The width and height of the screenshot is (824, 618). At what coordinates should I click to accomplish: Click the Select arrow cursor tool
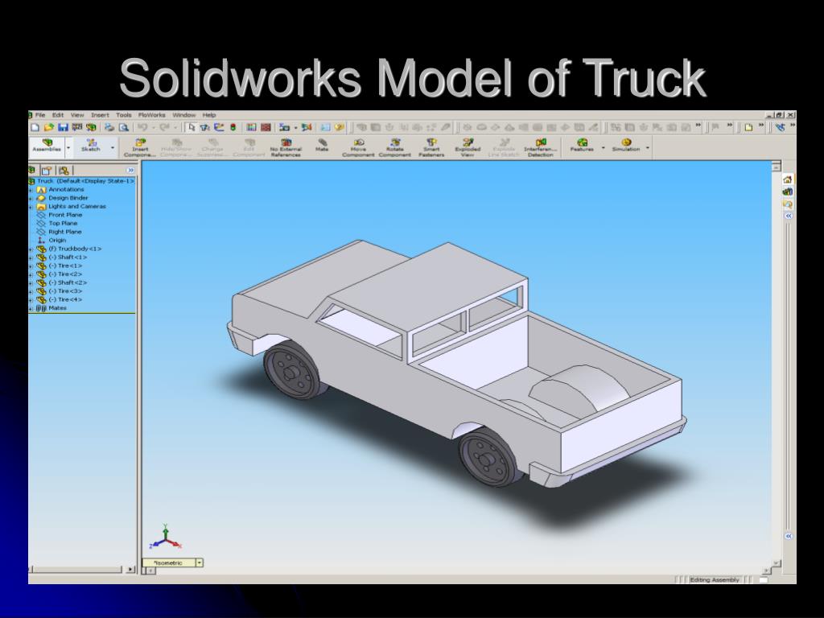tap(192, 127)
